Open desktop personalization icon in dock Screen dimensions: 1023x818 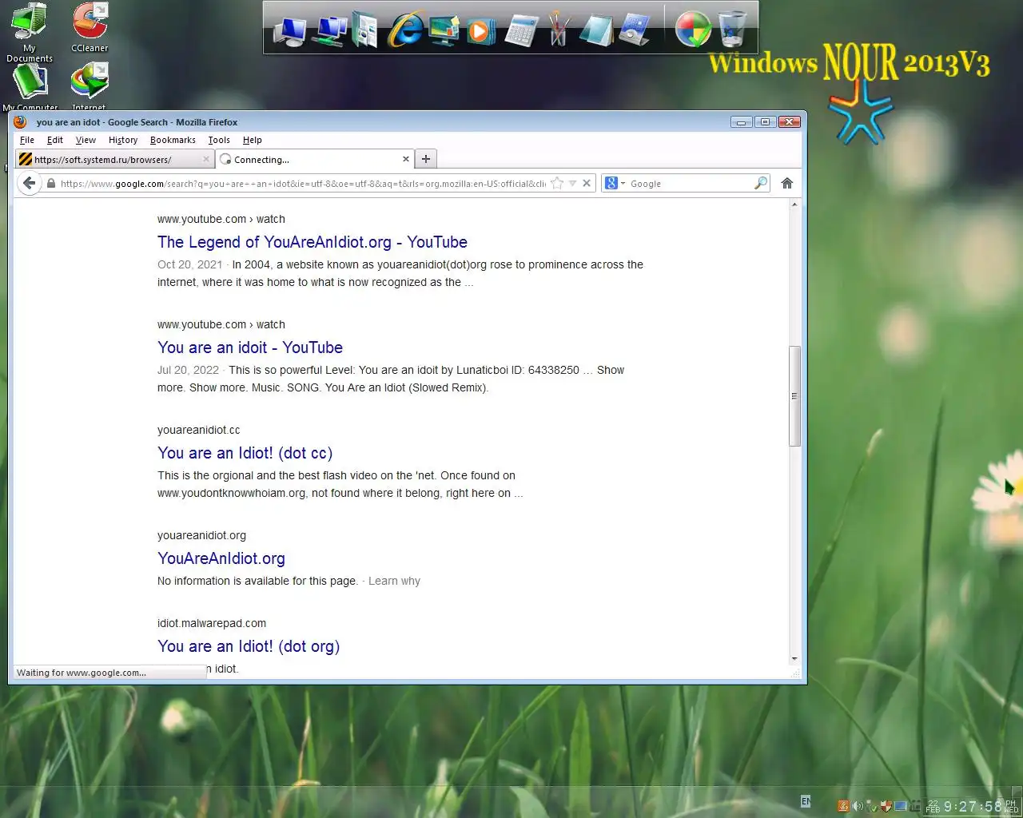[x=444, y=30]
